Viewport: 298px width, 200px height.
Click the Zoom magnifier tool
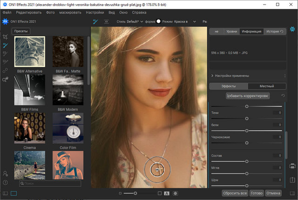click(x=5, y=80)
